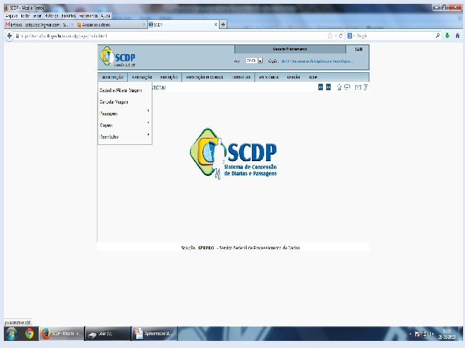Viewport: 465px width, 348px height.
Task: Open the Favoritos menu in Firefox
Action: [69, 15]
